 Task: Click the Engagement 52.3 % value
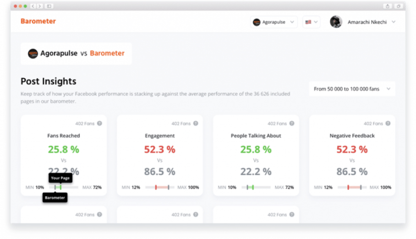click(x=159, y=149)
